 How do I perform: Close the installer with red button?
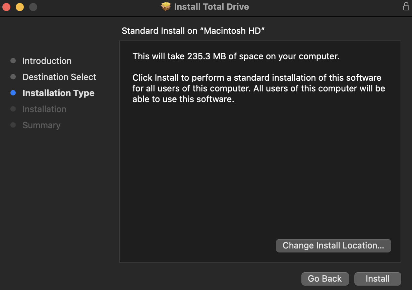coord(6,7)
